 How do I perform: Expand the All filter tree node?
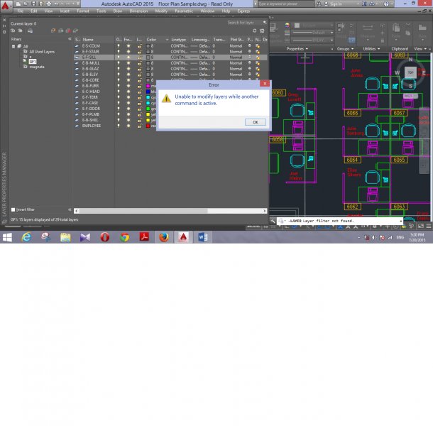click(13, 46)
